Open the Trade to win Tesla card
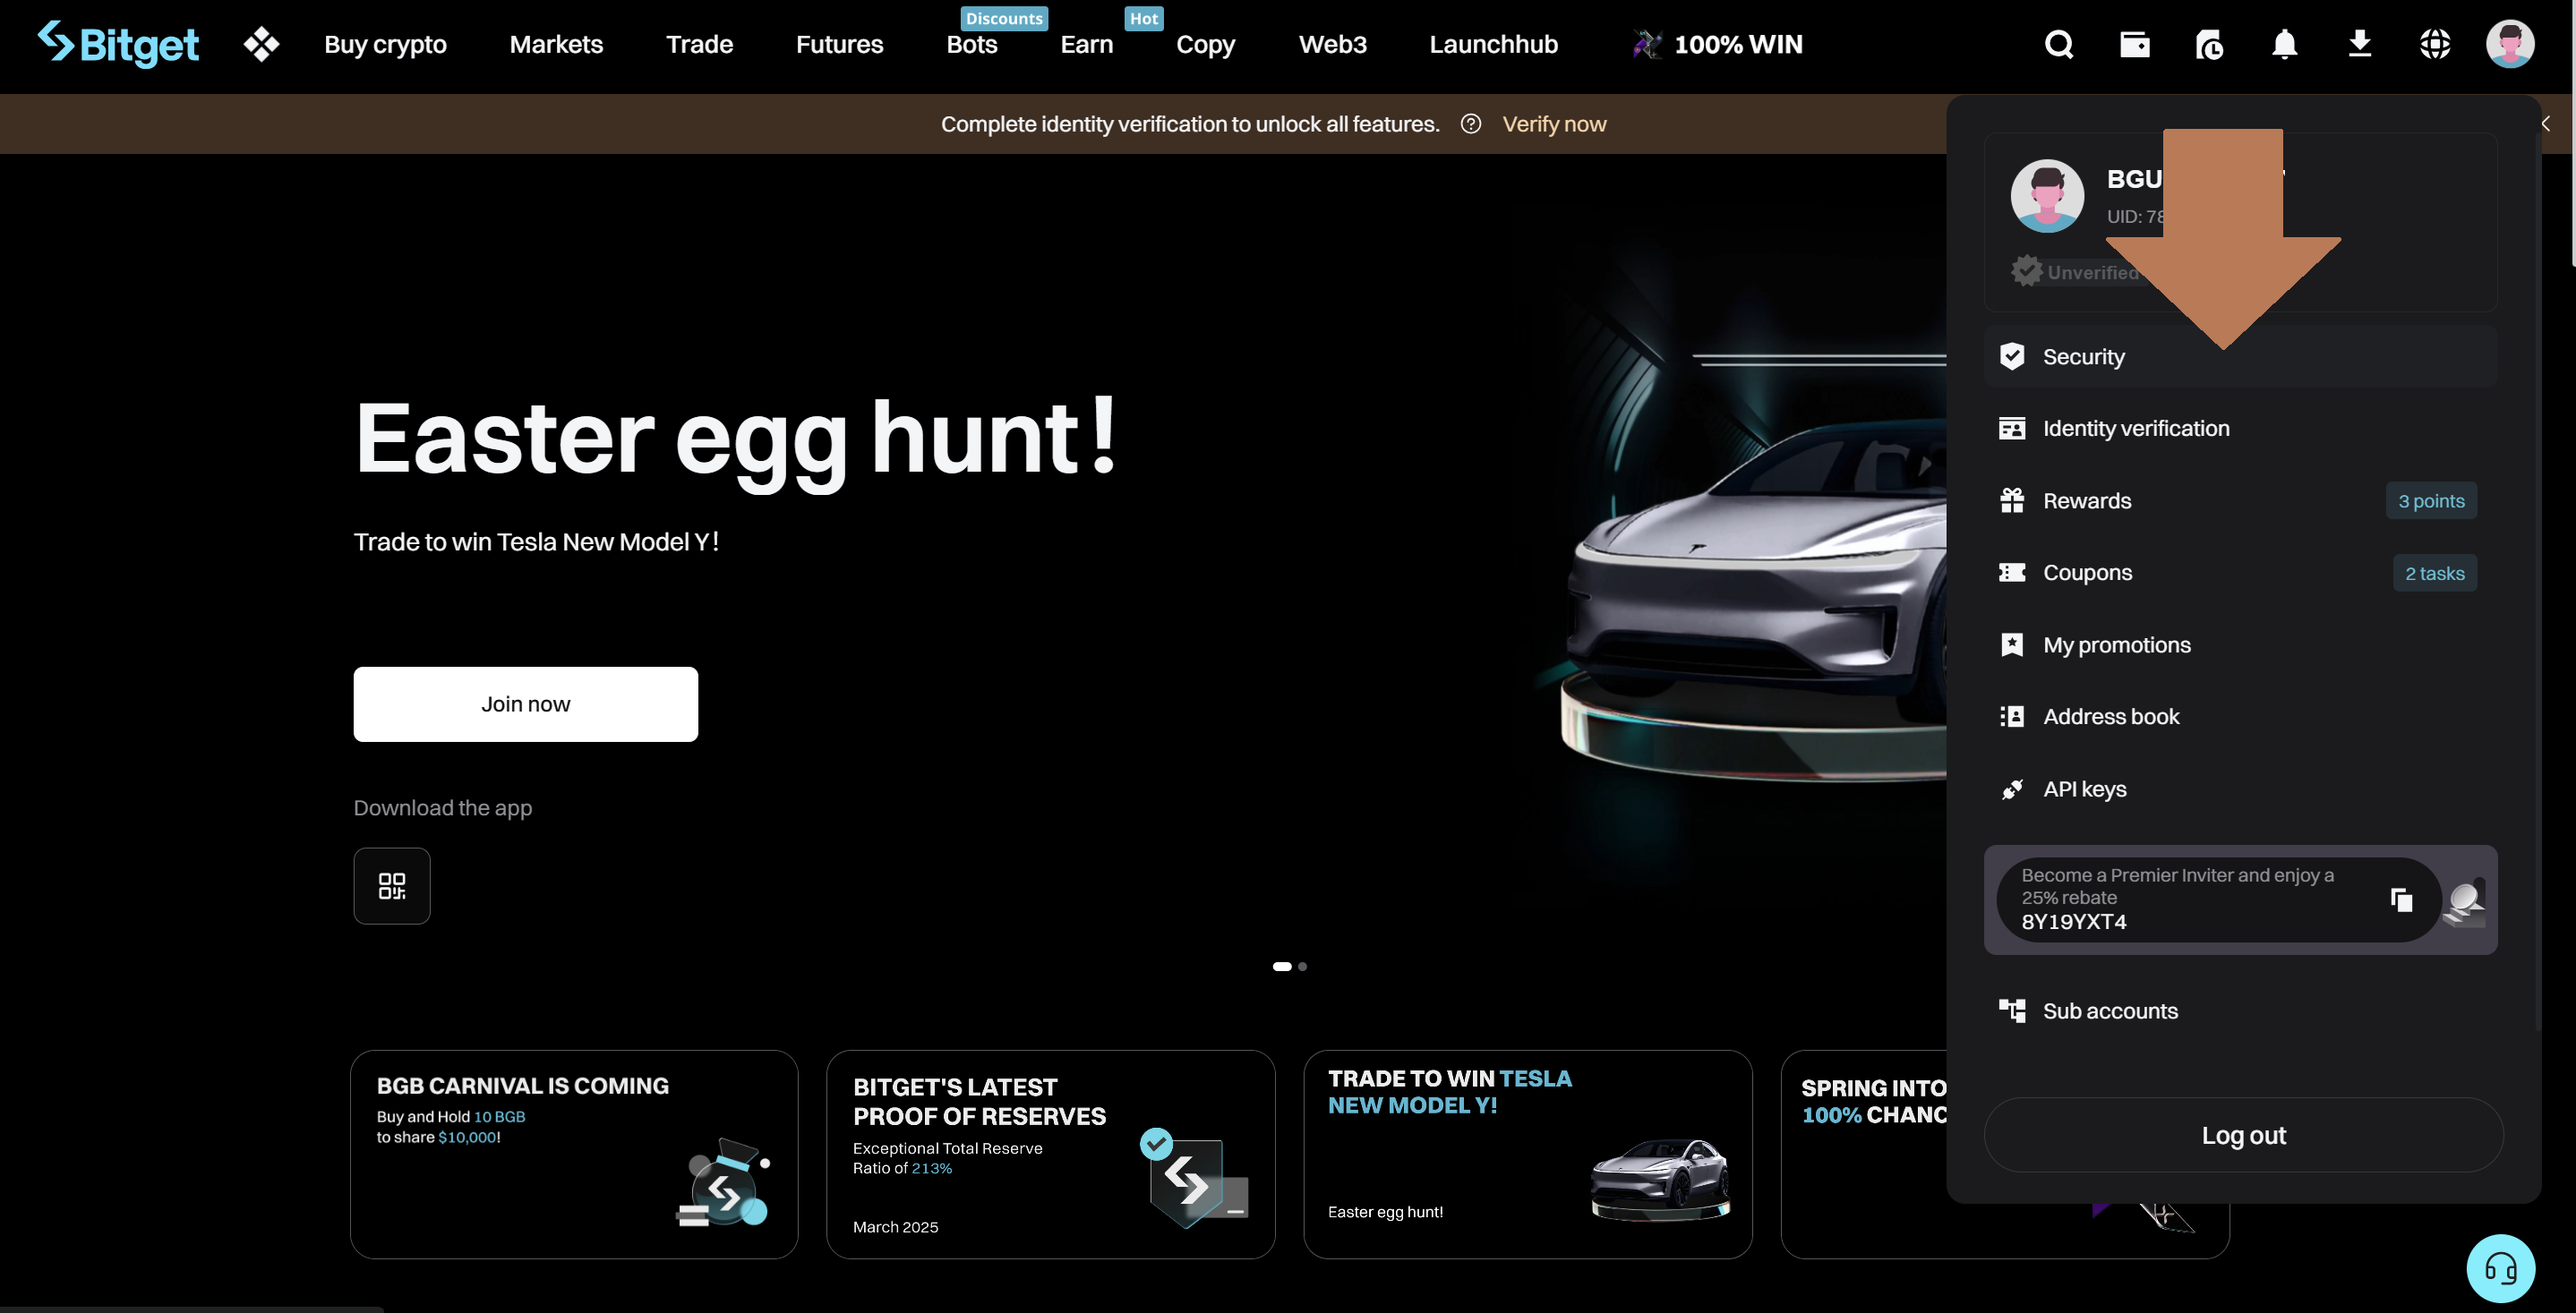 (1527, 1154)
